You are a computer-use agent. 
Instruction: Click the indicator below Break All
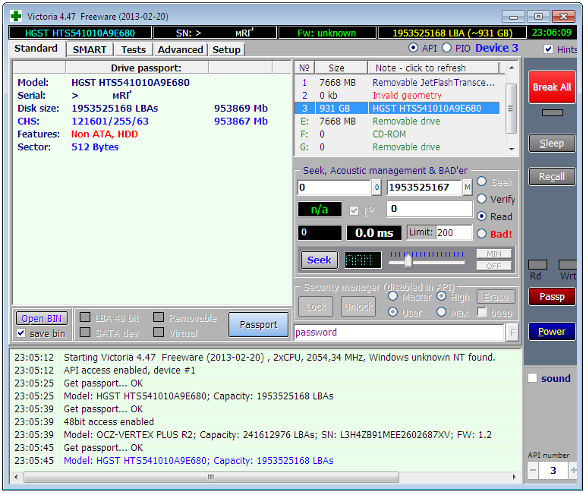[x=552, y=112]
